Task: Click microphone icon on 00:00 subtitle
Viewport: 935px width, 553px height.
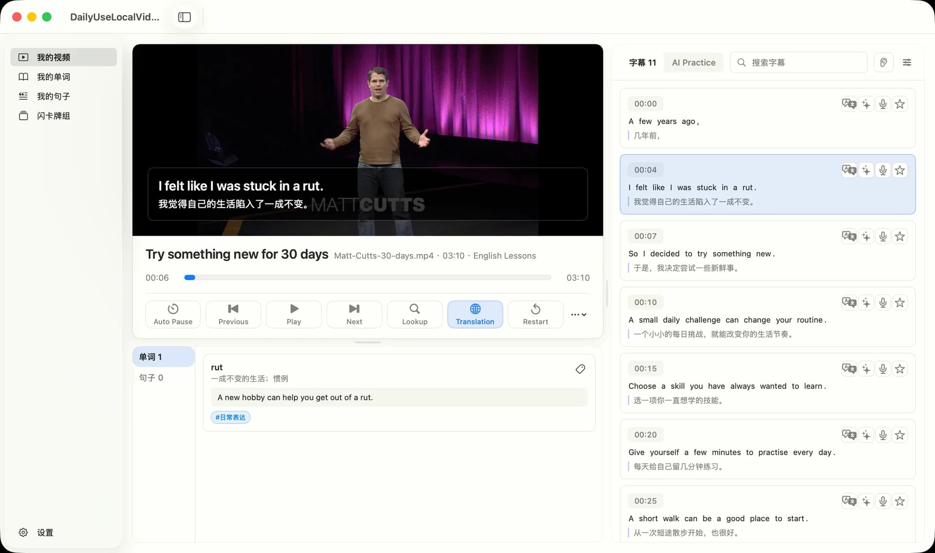Action: [883, 104]
